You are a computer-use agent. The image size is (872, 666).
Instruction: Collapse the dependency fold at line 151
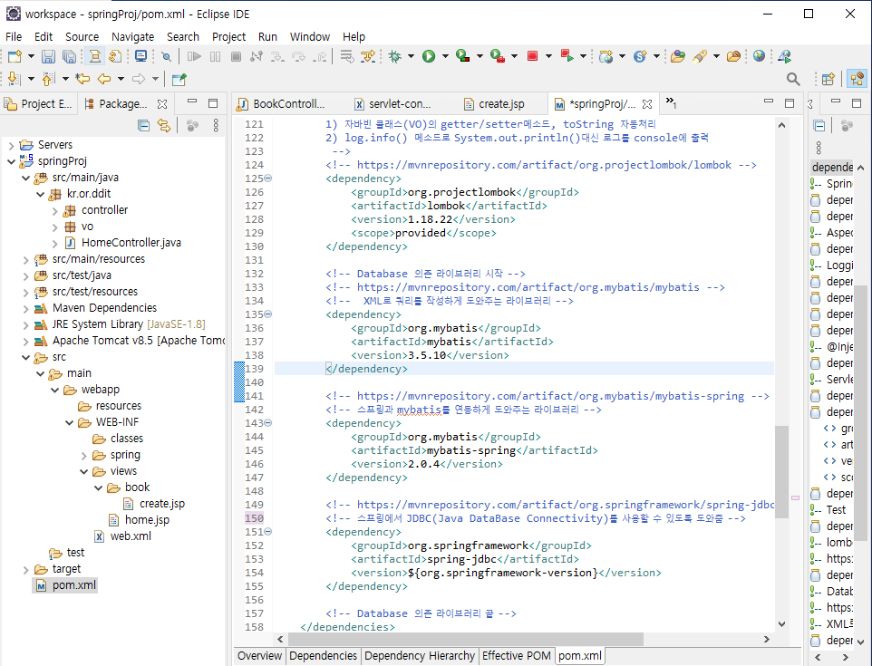[x=267, y=532]
